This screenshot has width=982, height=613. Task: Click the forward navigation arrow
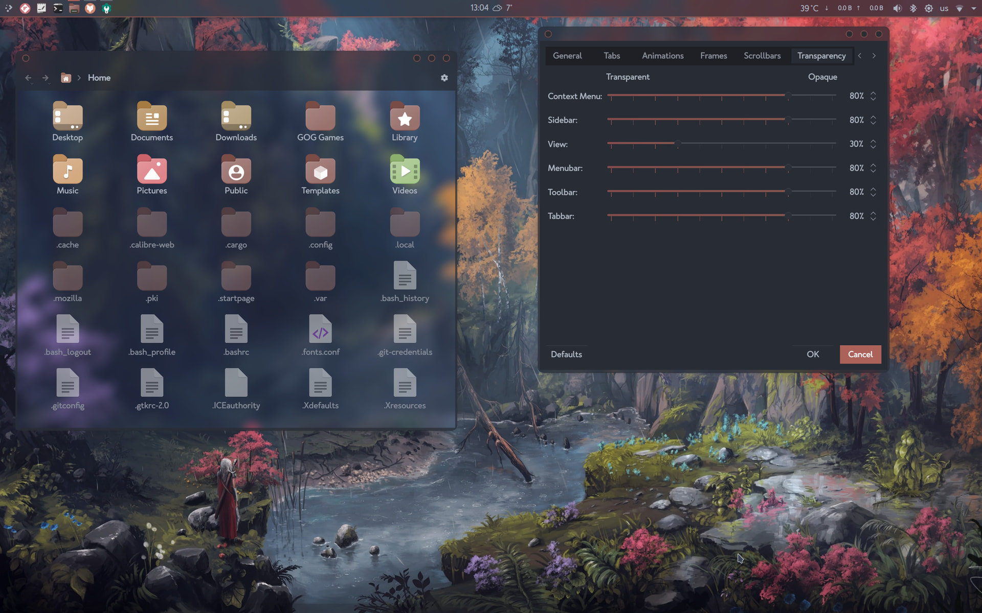[46, 78]
